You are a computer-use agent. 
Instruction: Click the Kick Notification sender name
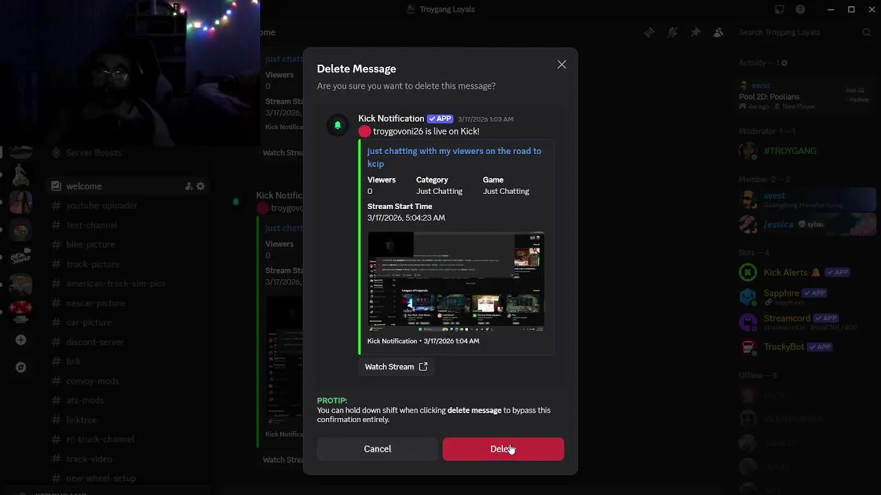(x=391, y=118)
